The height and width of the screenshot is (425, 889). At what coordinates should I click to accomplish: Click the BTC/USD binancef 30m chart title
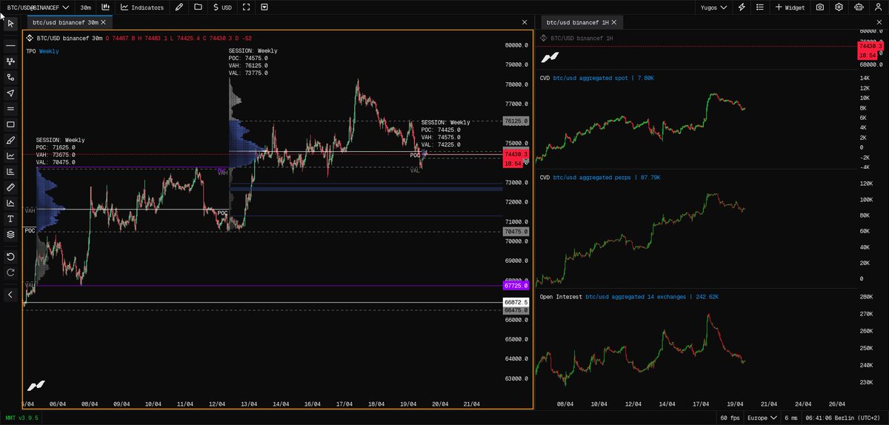click(69, 37)
